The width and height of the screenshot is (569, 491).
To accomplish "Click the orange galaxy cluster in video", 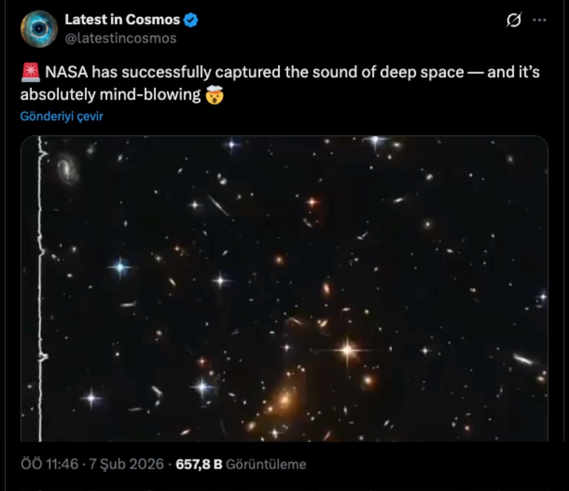I will tap(285, 400).
